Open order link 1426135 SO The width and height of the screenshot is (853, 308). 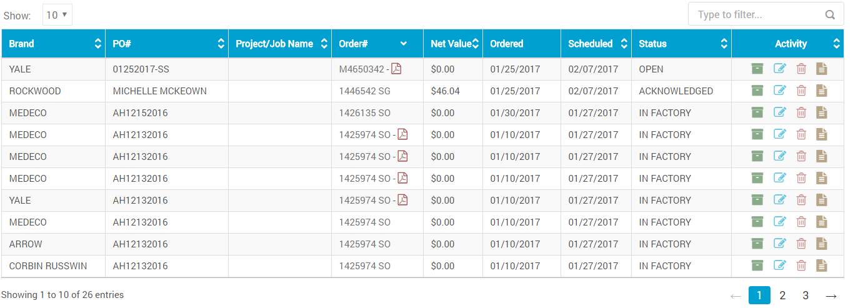(x=364, y=113)
